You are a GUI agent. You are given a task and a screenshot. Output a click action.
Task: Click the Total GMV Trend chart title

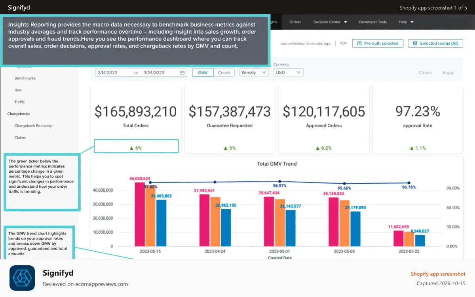pyautogui.click(x=277, y=164)
